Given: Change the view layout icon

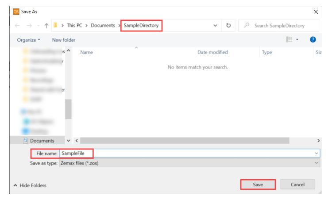Looking at the screenshot, I should point(289,39).
